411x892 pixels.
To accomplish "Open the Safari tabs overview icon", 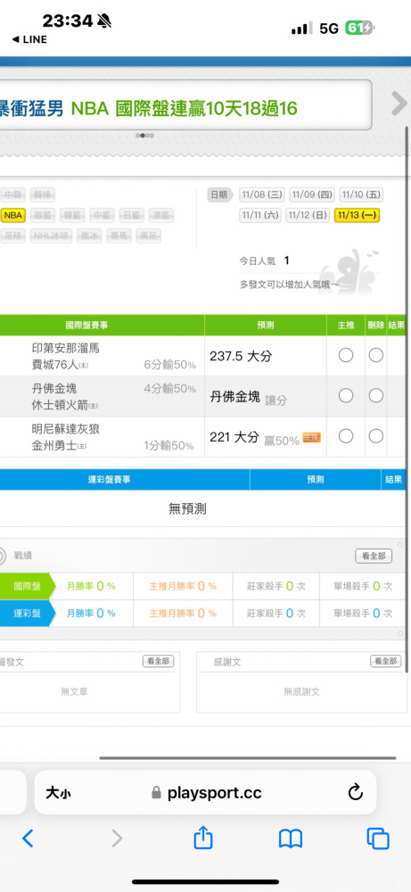I will click(378, 838).
